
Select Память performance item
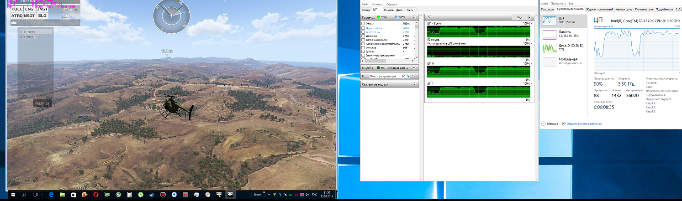pyautogui.click(x=564, y=35)
